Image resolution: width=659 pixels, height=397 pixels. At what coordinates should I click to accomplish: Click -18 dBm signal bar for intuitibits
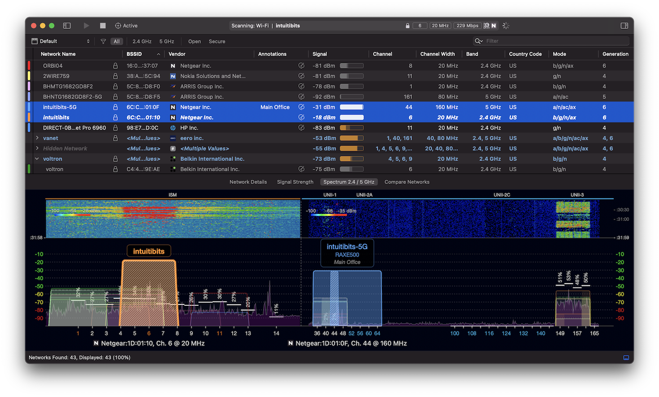(x=352, y=117)
